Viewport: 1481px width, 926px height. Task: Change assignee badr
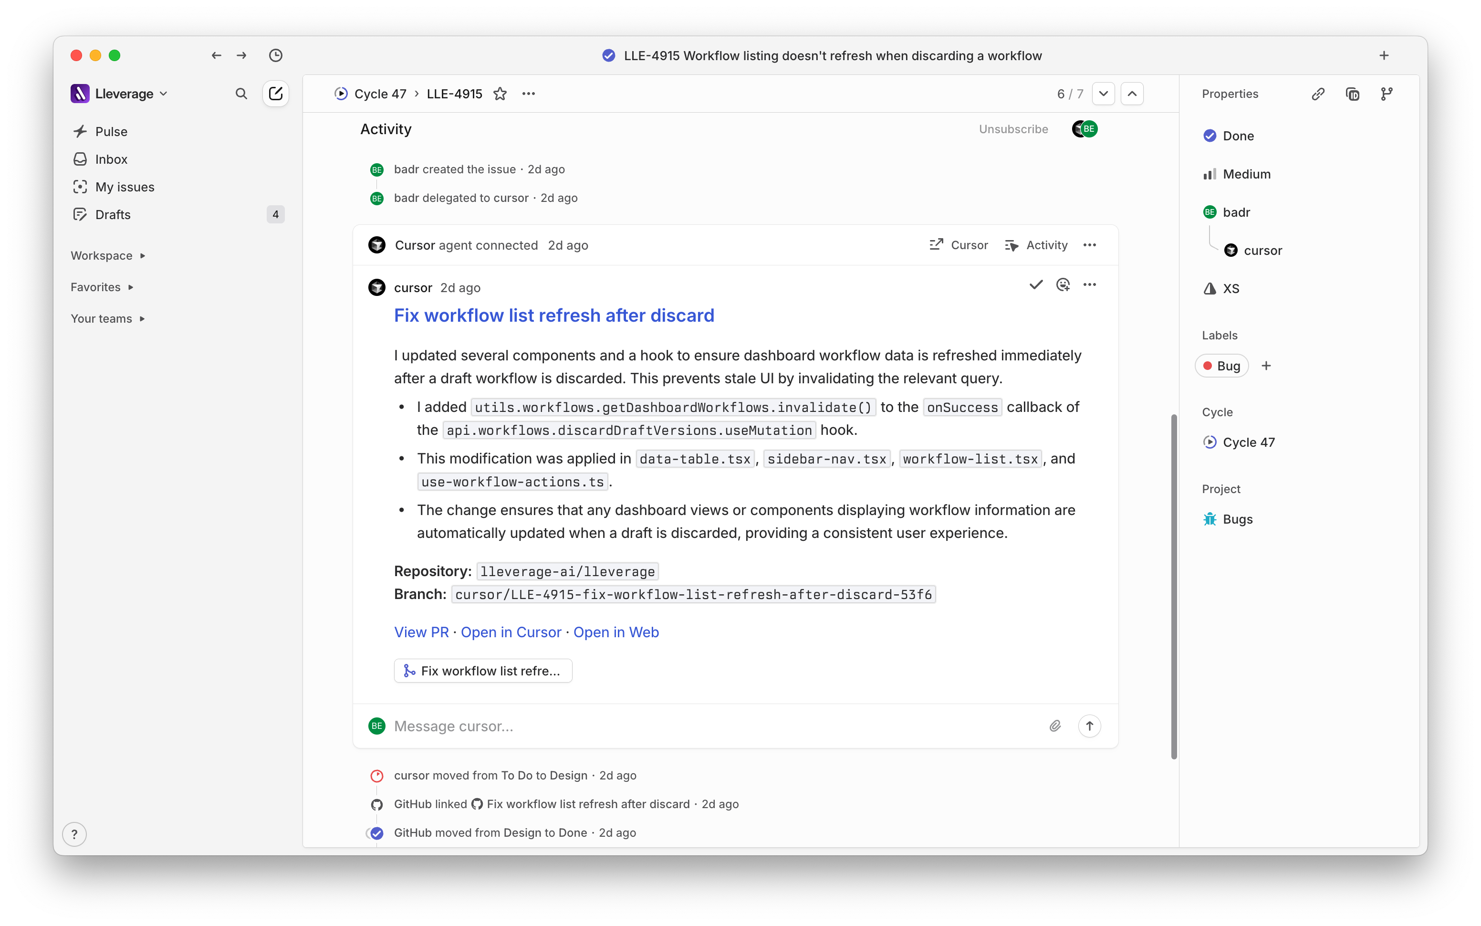tap(1227, 212)
